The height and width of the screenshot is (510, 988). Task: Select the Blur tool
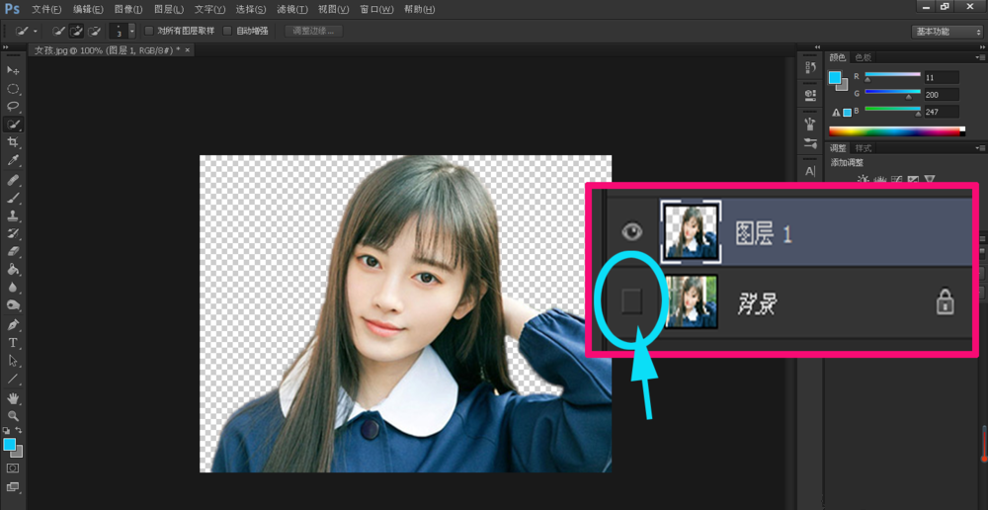pyautogui.click(x=13, y=288)
